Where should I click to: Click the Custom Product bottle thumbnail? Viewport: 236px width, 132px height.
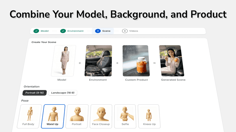tap(136, 61)
